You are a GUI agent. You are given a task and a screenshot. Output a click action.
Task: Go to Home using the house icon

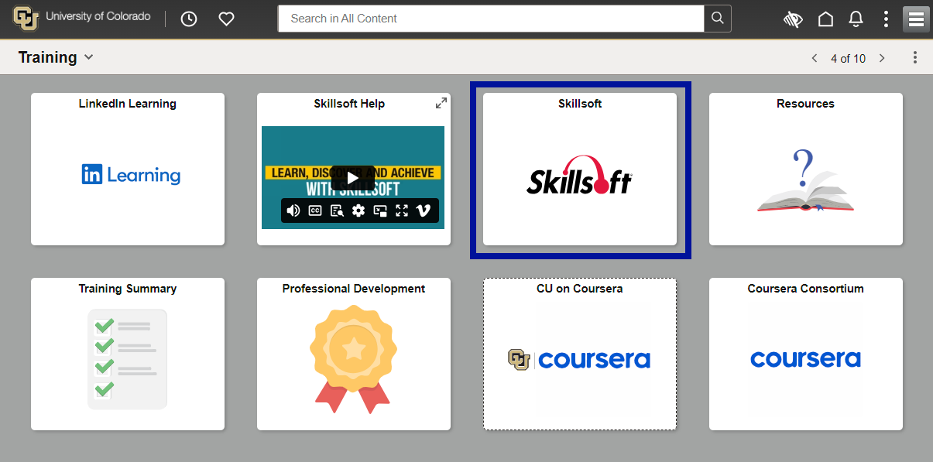pos(826,19)
